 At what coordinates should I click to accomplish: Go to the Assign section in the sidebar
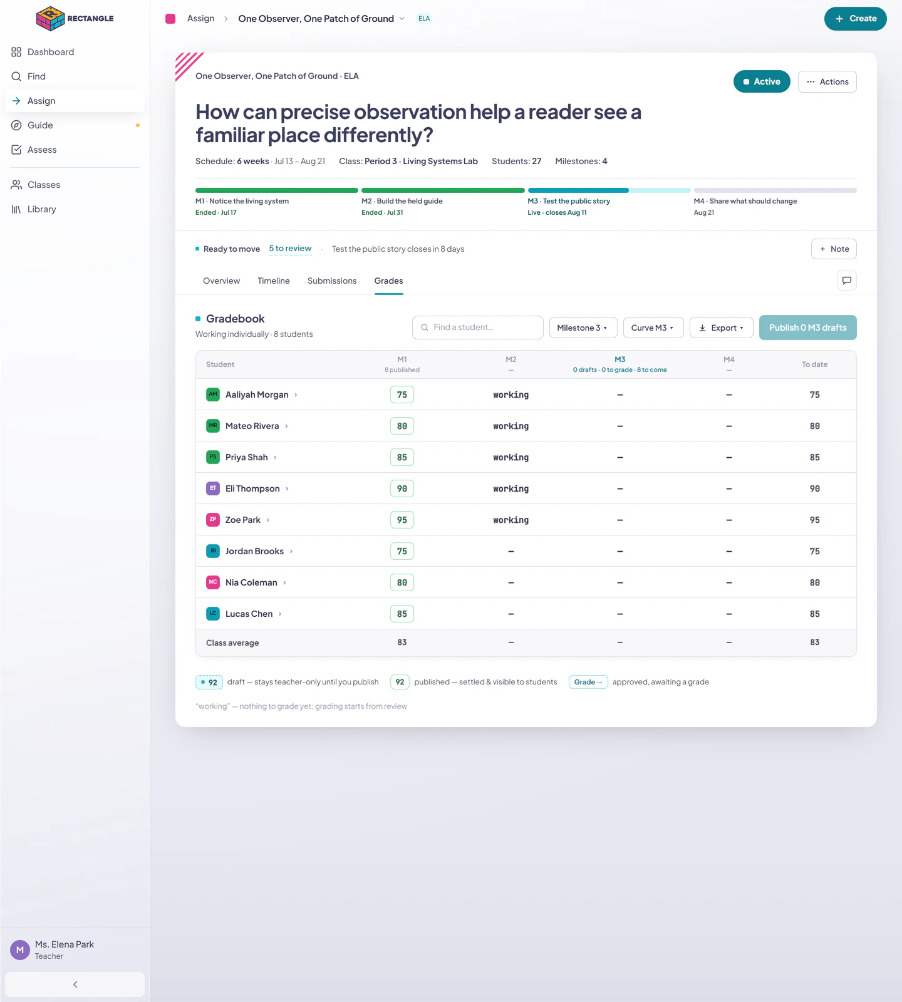tap(75, 101)
